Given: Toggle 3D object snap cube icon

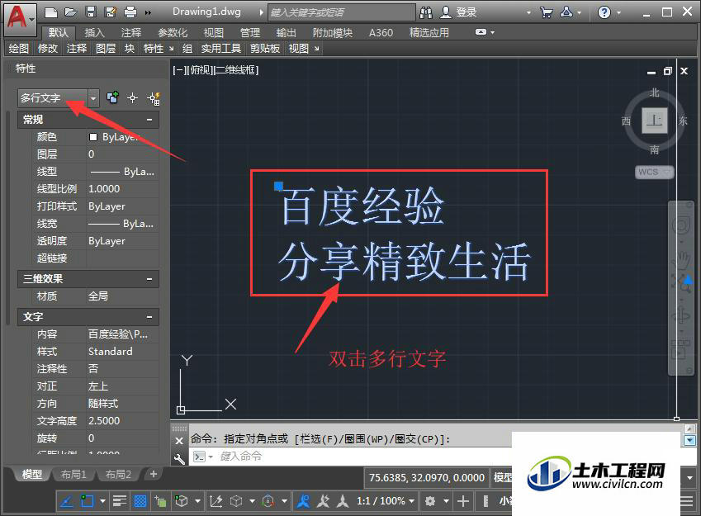Looking at the screenshot, I should tap(181, 501).
